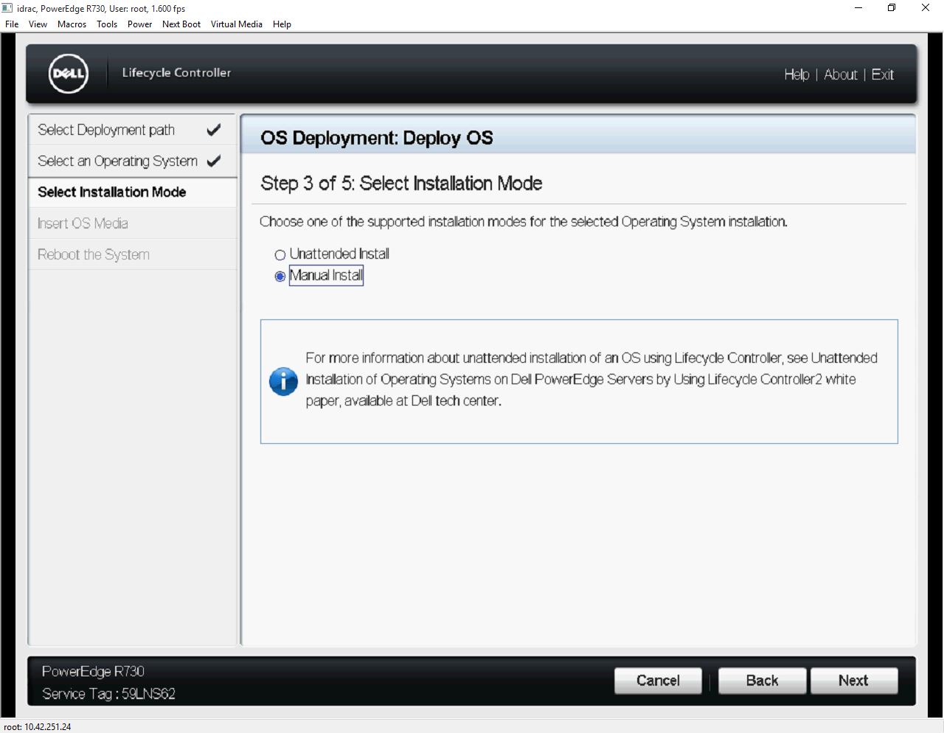
Task: Click the iDRAC window title bar icon
Action: tap(7, 8)
